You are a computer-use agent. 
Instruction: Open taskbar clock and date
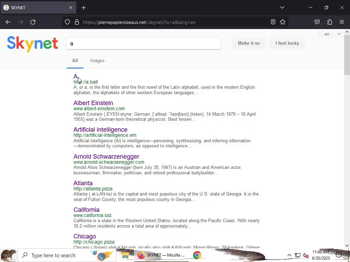[321, 255]
